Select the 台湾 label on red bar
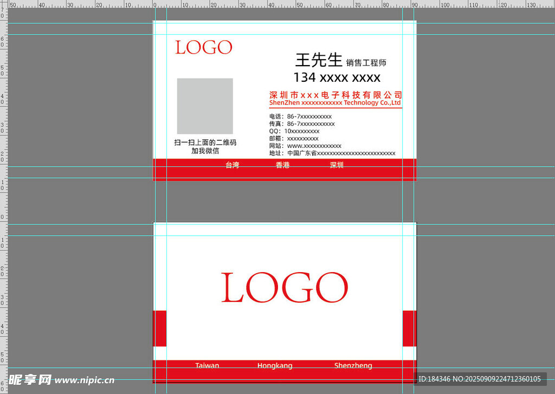 pyautogui.click(x=232, y=165)
